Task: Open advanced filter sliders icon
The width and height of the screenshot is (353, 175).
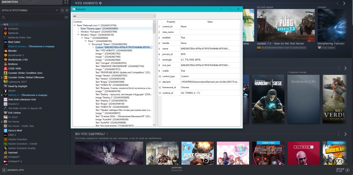Action: pyautogui.click(x=66, y=17)
